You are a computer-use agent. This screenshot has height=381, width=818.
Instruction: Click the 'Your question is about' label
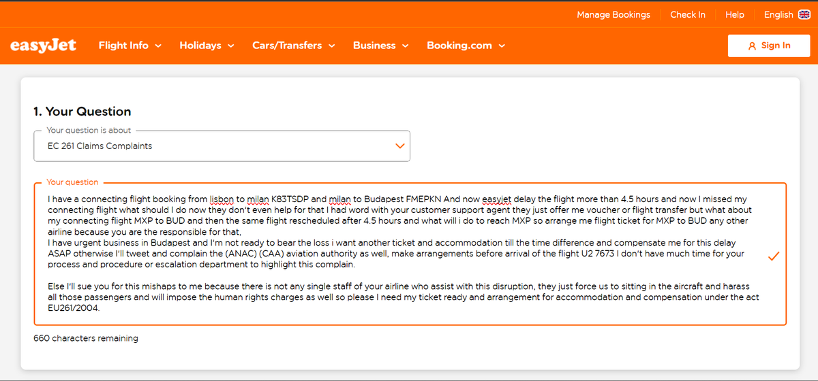89,130
